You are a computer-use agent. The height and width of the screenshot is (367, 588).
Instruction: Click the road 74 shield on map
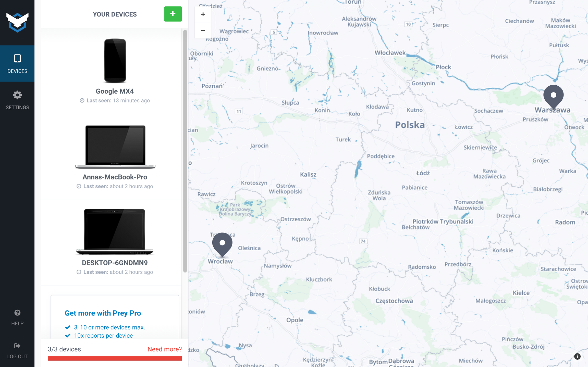point(363,241)
